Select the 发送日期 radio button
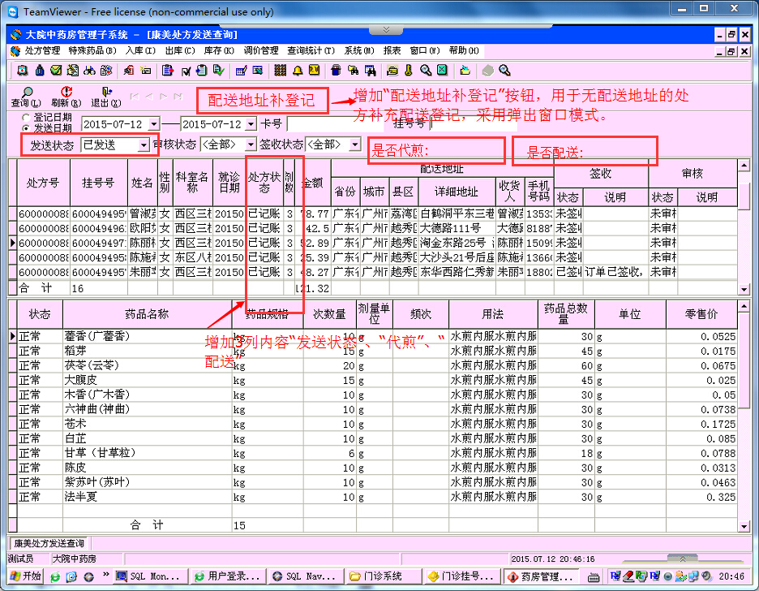Viewport: 759px width, 591px height. tap(26, 128)
